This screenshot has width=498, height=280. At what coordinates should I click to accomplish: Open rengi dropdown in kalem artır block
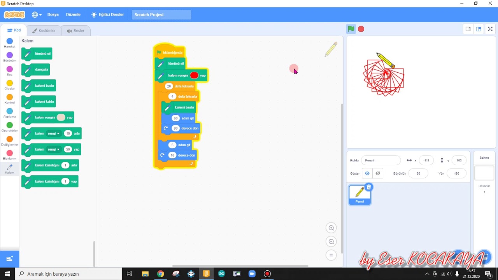pos(54,133)
